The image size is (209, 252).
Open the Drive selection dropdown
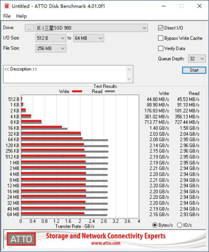91,28
